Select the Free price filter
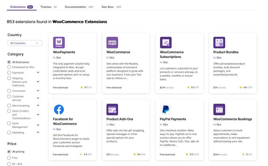Image resolution: width=268 pixels, height=166 pixels. click(x=9, y=158)
